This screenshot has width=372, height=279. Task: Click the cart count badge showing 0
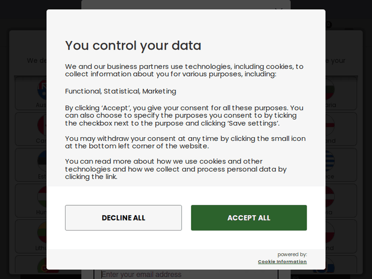(x=328, y=24)
